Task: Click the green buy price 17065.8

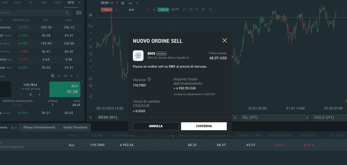Action: click(163, 10)
